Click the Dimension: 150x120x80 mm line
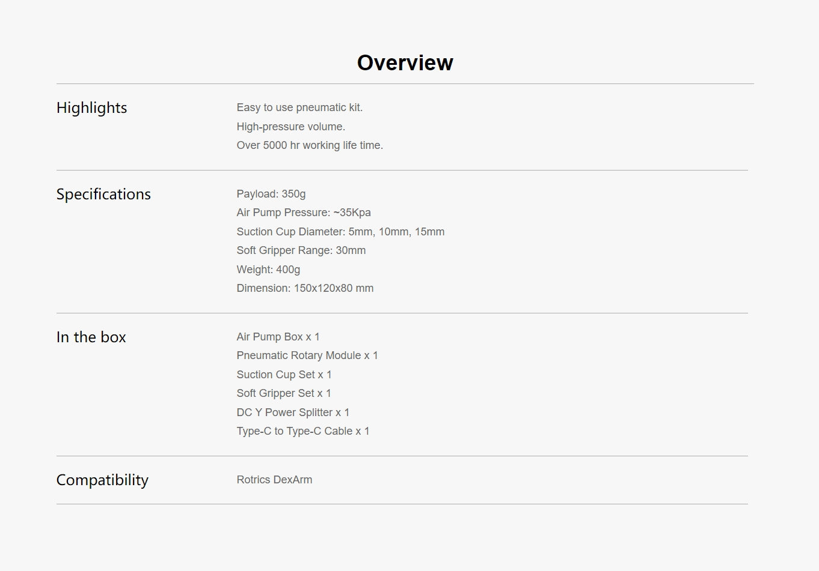 click(x=305, y=288)
